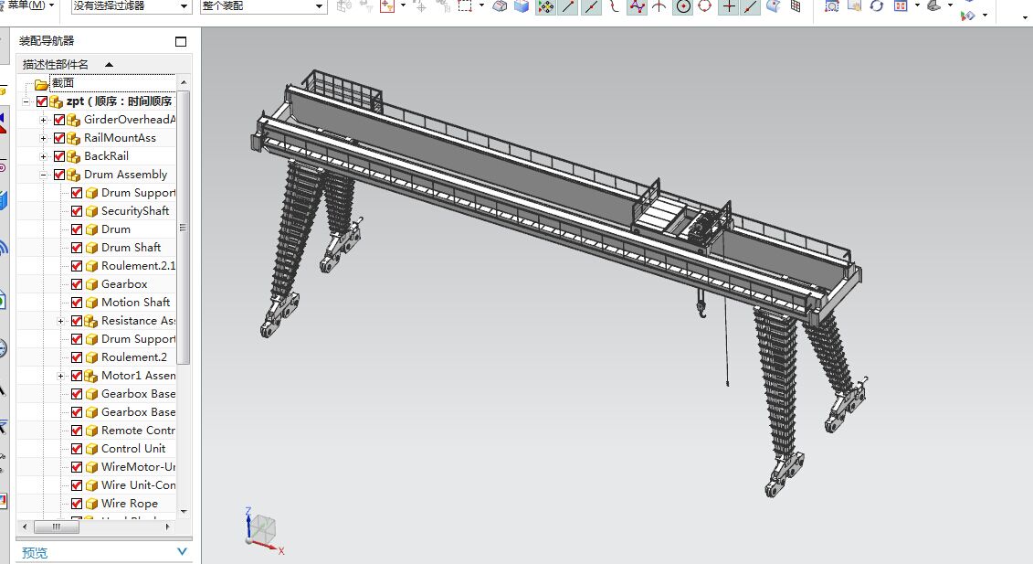Click the Gearbox part cube icon
Image resolution: width=1033 pixels, height=564 pixels.
[x=91, y=284]
